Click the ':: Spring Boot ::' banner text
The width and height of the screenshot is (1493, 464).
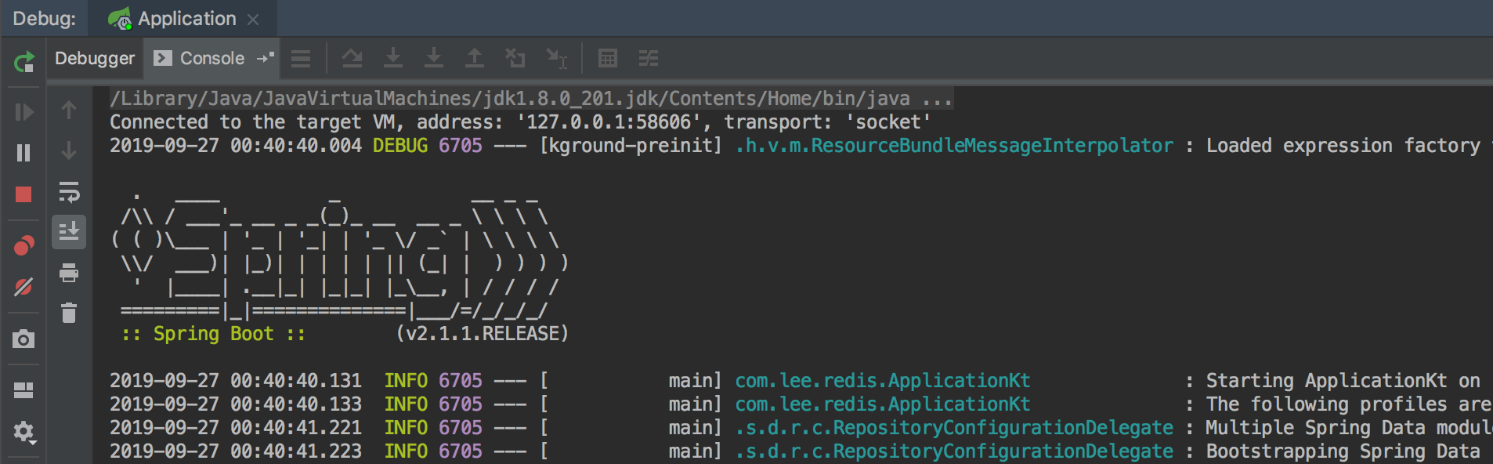[x=213, y=334]
